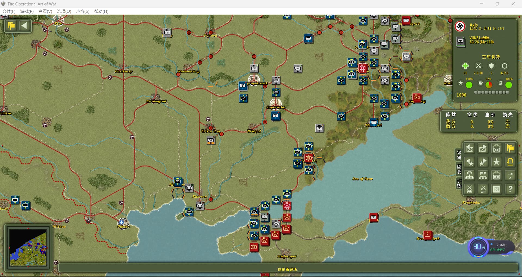This screenshot has height=277, width=522.
Task: Click the Odessa anchor port marker
Action: [x=122, y=222]
